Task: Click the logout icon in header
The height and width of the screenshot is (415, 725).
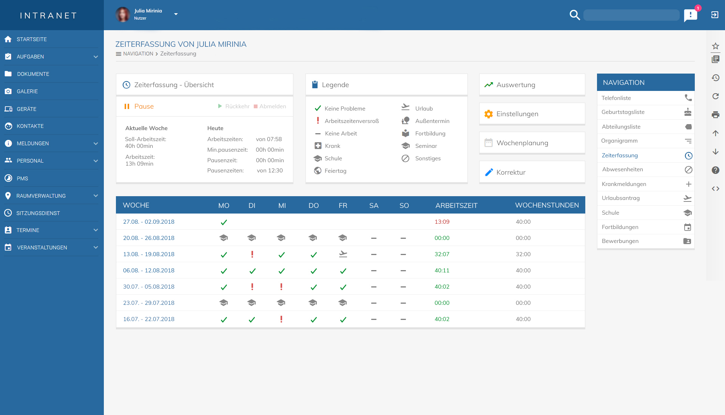Action: click(x=715, y=15)
